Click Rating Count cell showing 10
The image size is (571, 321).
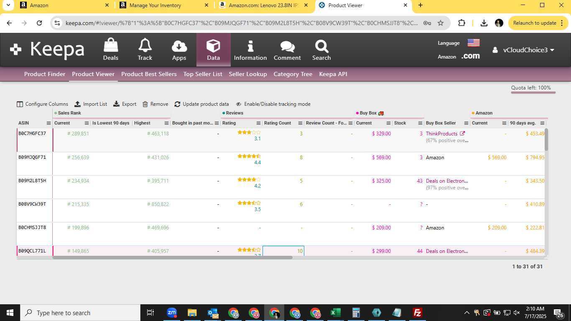coord(283,251)
